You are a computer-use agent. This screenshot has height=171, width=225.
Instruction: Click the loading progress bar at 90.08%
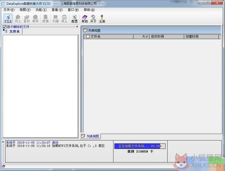[x=140, y=146]
